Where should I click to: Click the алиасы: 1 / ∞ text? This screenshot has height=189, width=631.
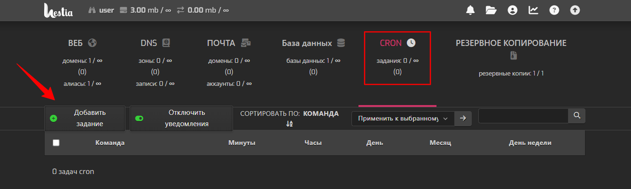(x=82, y=83)
